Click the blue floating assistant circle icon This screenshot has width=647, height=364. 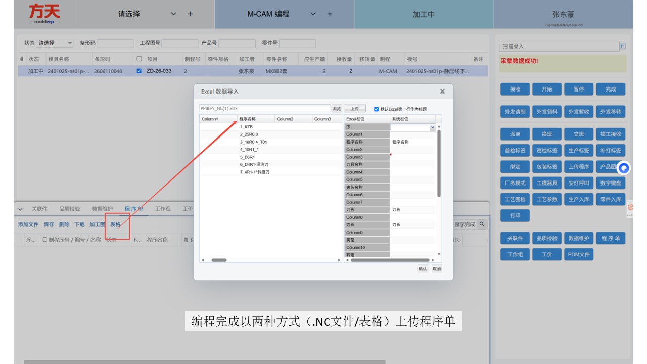(624, 168)
